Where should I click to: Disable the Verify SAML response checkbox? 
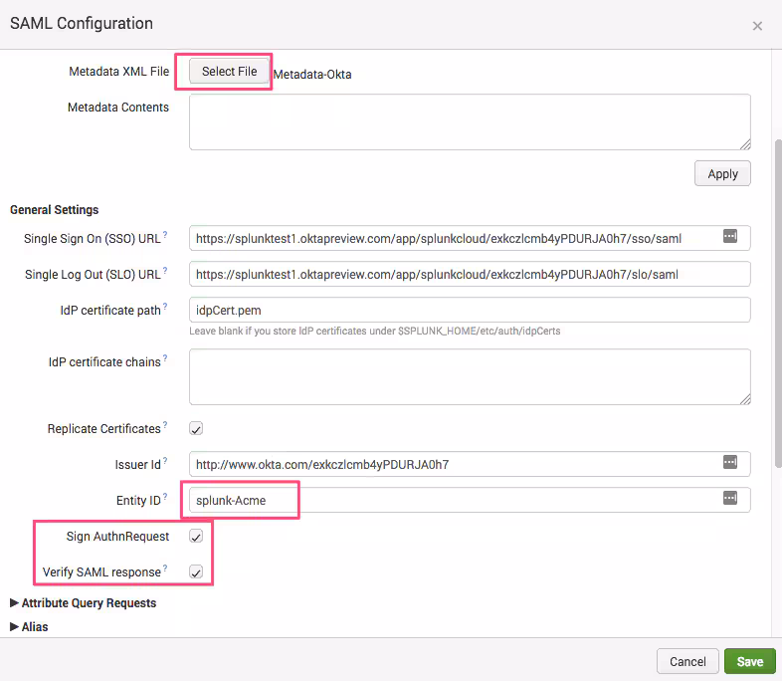[196, 572]
